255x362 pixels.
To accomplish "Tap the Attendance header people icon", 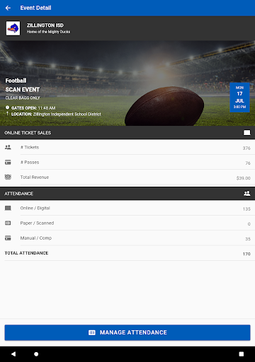I will click(x=247, y=194).
